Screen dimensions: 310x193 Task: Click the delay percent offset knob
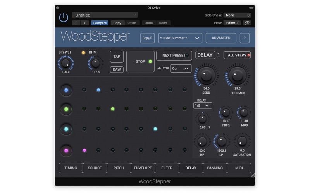point(202,119)
